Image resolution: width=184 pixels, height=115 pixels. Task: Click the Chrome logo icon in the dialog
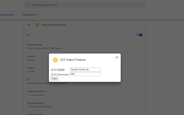pos(55,60)
